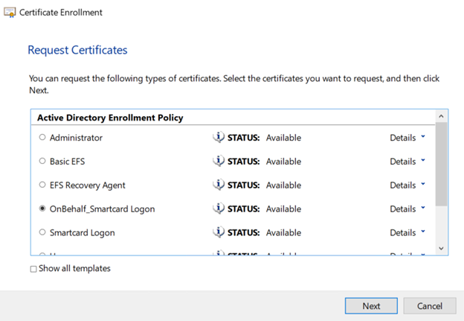Screen dimensions: 464x321
Task: Click the OnBehalf_Smartcard Logon status icon
Action: coord(219,209)
